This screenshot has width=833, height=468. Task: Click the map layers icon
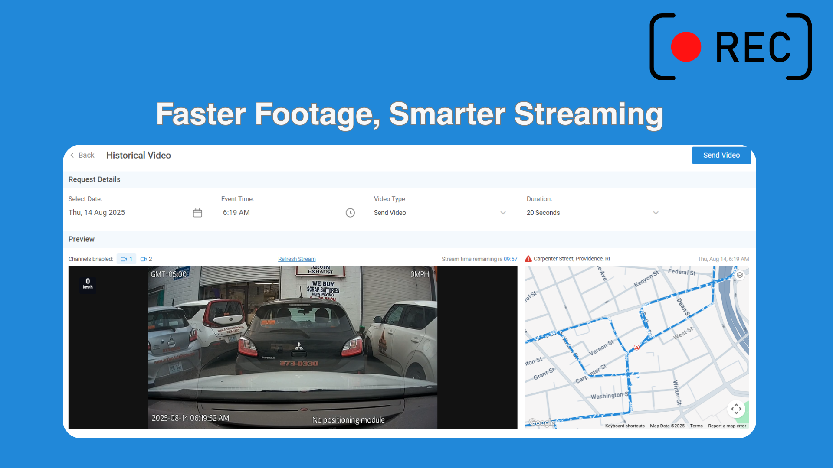click(740, 275)
